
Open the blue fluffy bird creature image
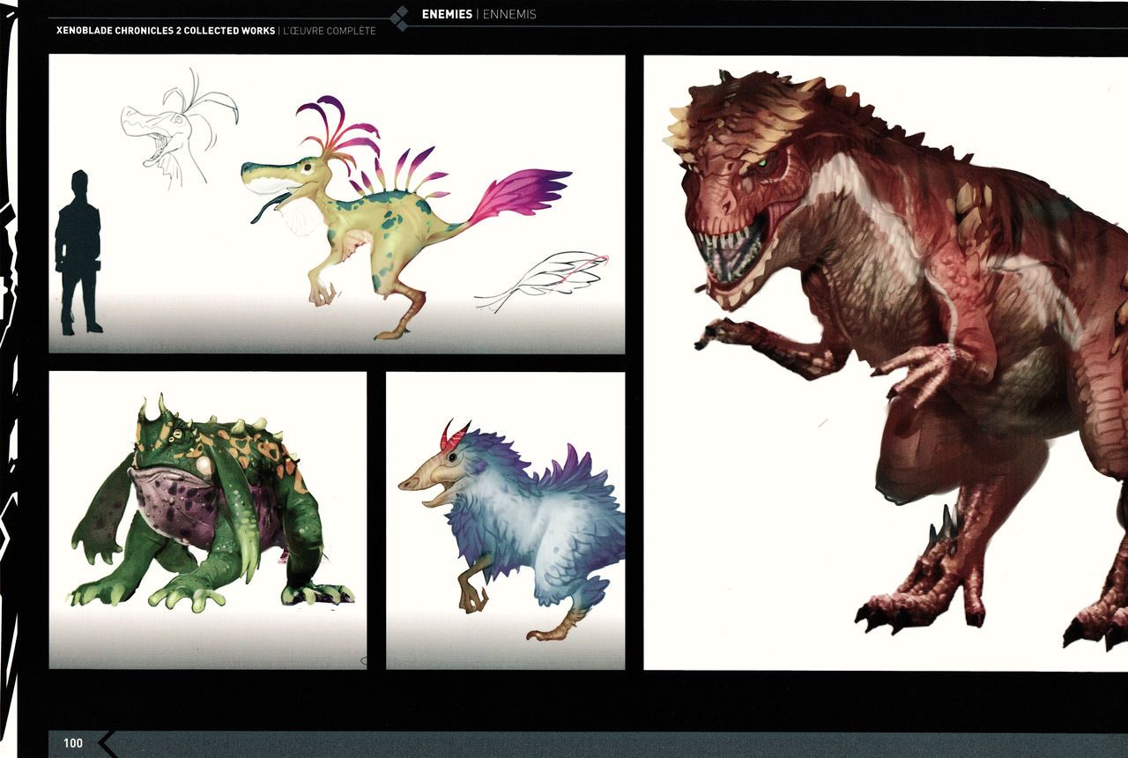pos(505,520)
